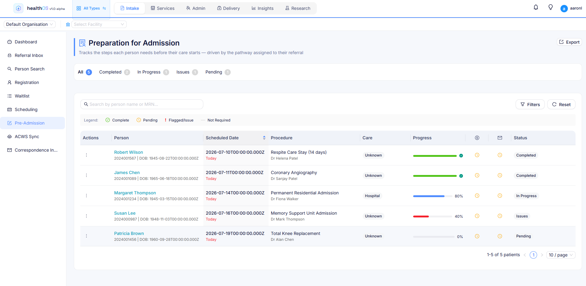Viewport: 586px width, 286px height.
Task: Click the healthOS logo icon
Action: click(x=18, y=8)
